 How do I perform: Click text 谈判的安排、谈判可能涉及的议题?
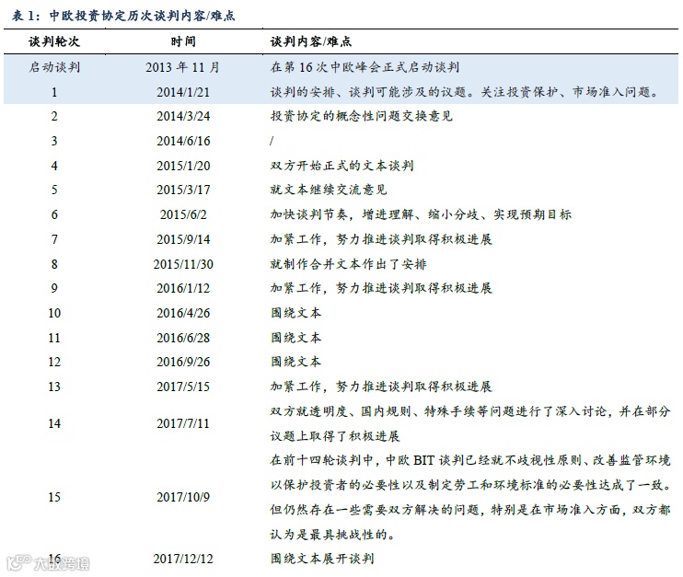click(368, 92)
